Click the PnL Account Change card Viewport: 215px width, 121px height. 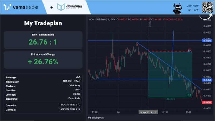point(43,60)
